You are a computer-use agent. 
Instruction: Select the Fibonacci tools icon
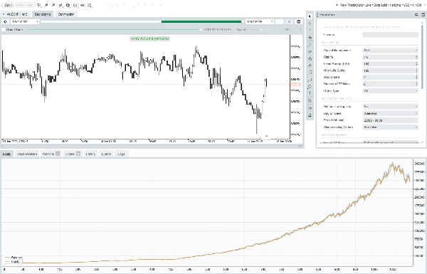pyautogui.click(x=310, y=73)
